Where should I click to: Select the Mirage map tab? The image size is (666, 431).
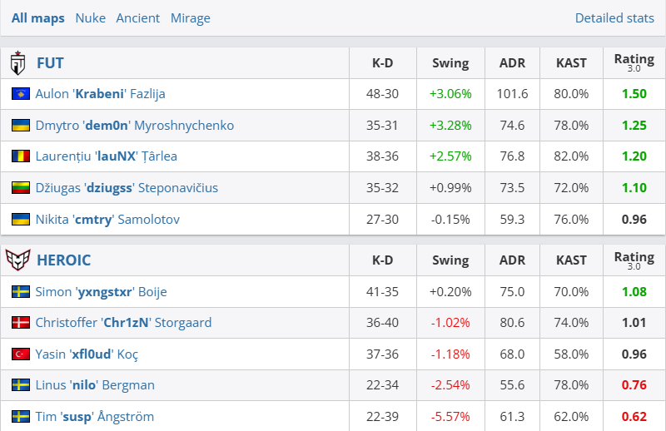pyautogui.click(x=191, y=18)
